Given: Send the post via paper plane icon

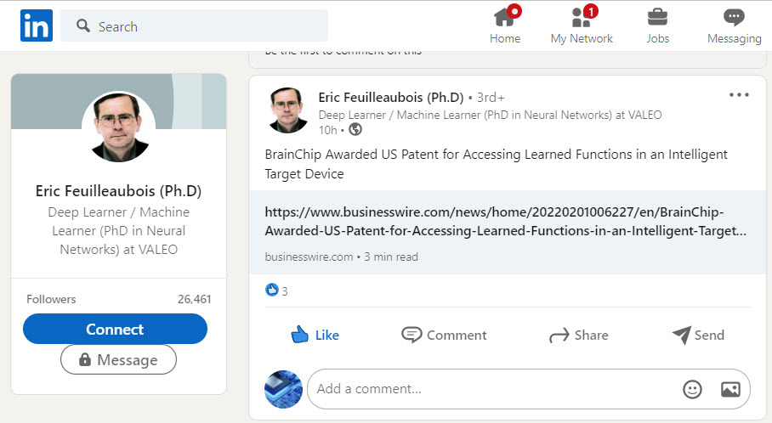Looking at the screenshot, I should 697,335.
